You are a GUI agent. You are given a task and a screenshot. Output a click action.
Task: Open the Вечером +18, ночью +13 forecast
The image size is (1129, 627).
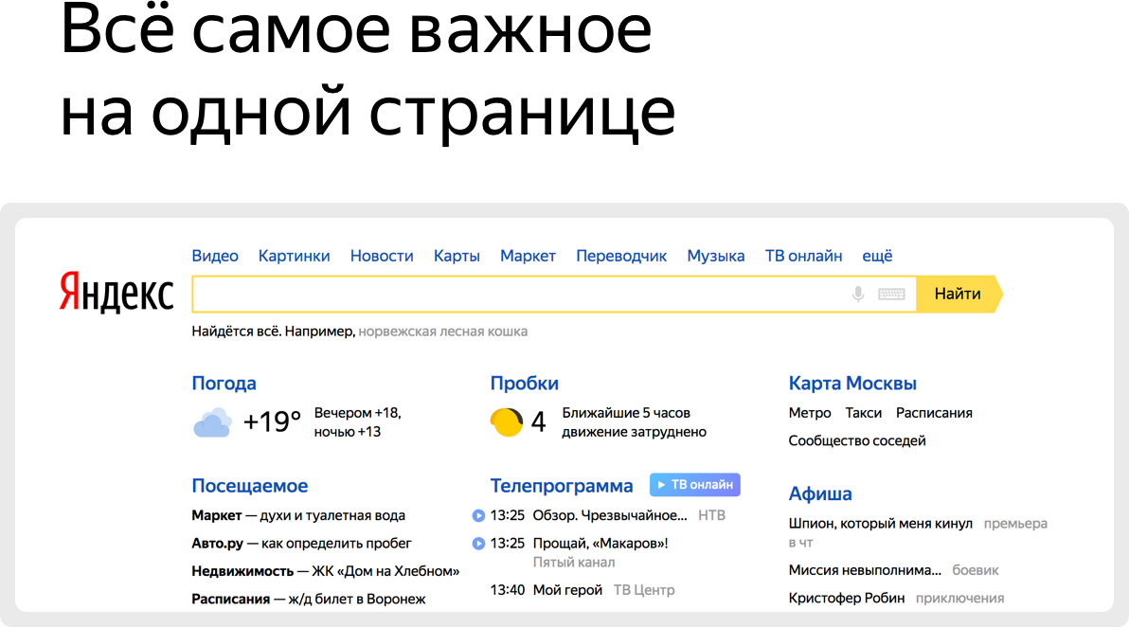[358, 422]
